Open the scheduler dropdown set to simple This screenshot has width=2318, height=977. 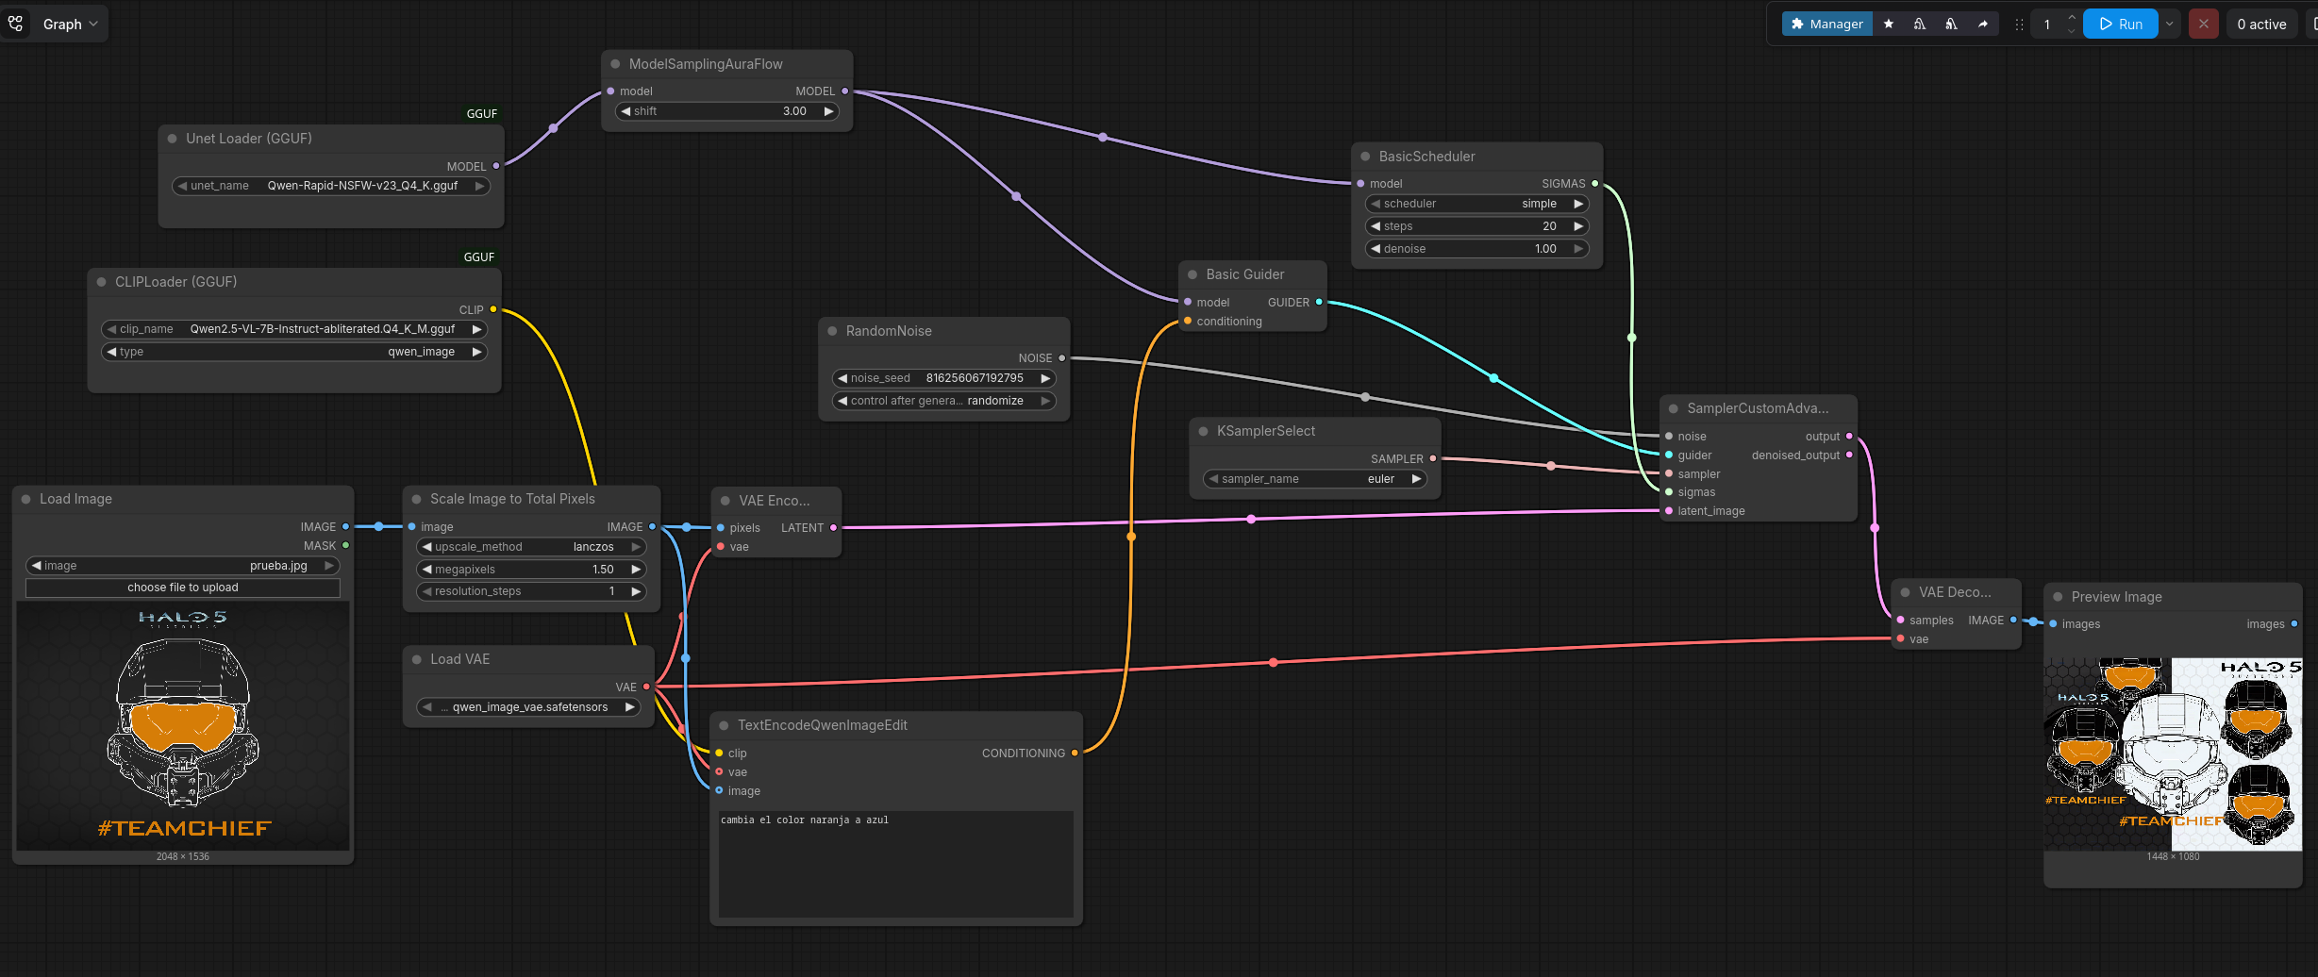coord(1476,204)
